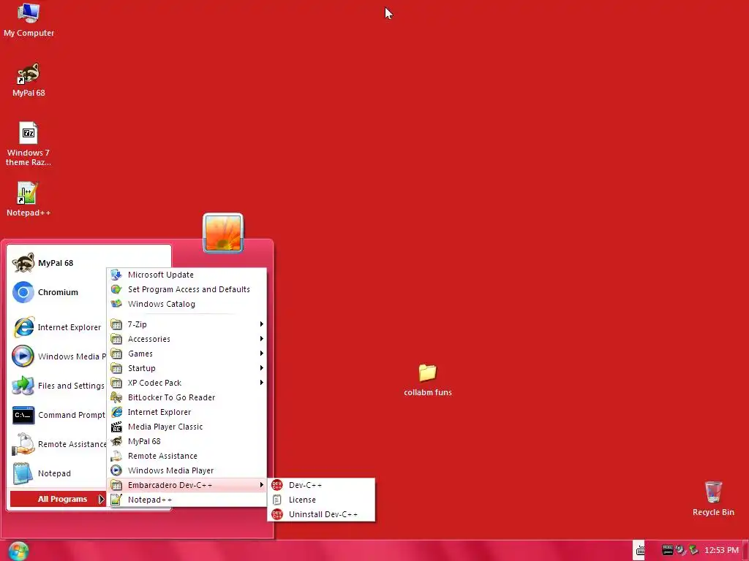Screen dimensions: 749x561
Task: Click the user account picture thumbnail
Action: click(x=223, y=233)
